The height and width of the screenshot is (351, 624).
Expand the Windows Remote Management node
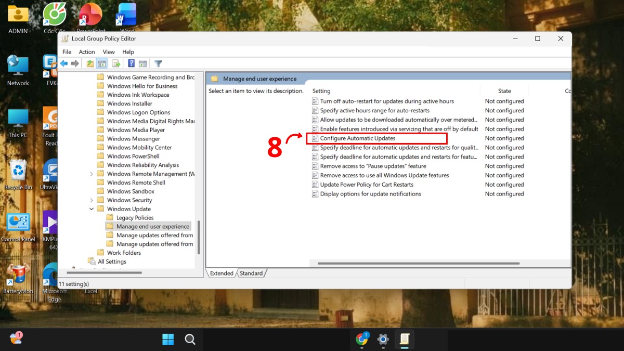click(x=92, y=173)
